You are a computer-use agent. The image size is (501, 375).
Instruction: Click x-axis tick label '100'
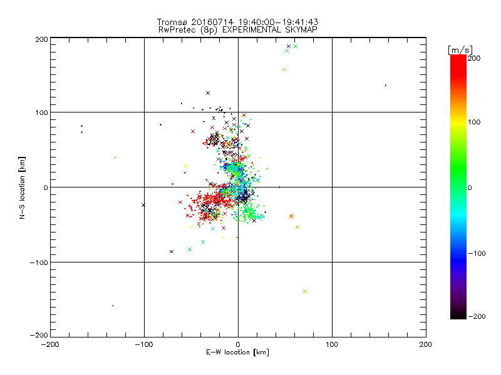coord(332,344)
